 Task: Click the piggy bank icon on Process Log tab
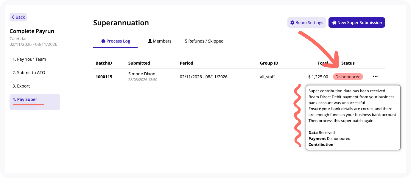tap(103, 41)
